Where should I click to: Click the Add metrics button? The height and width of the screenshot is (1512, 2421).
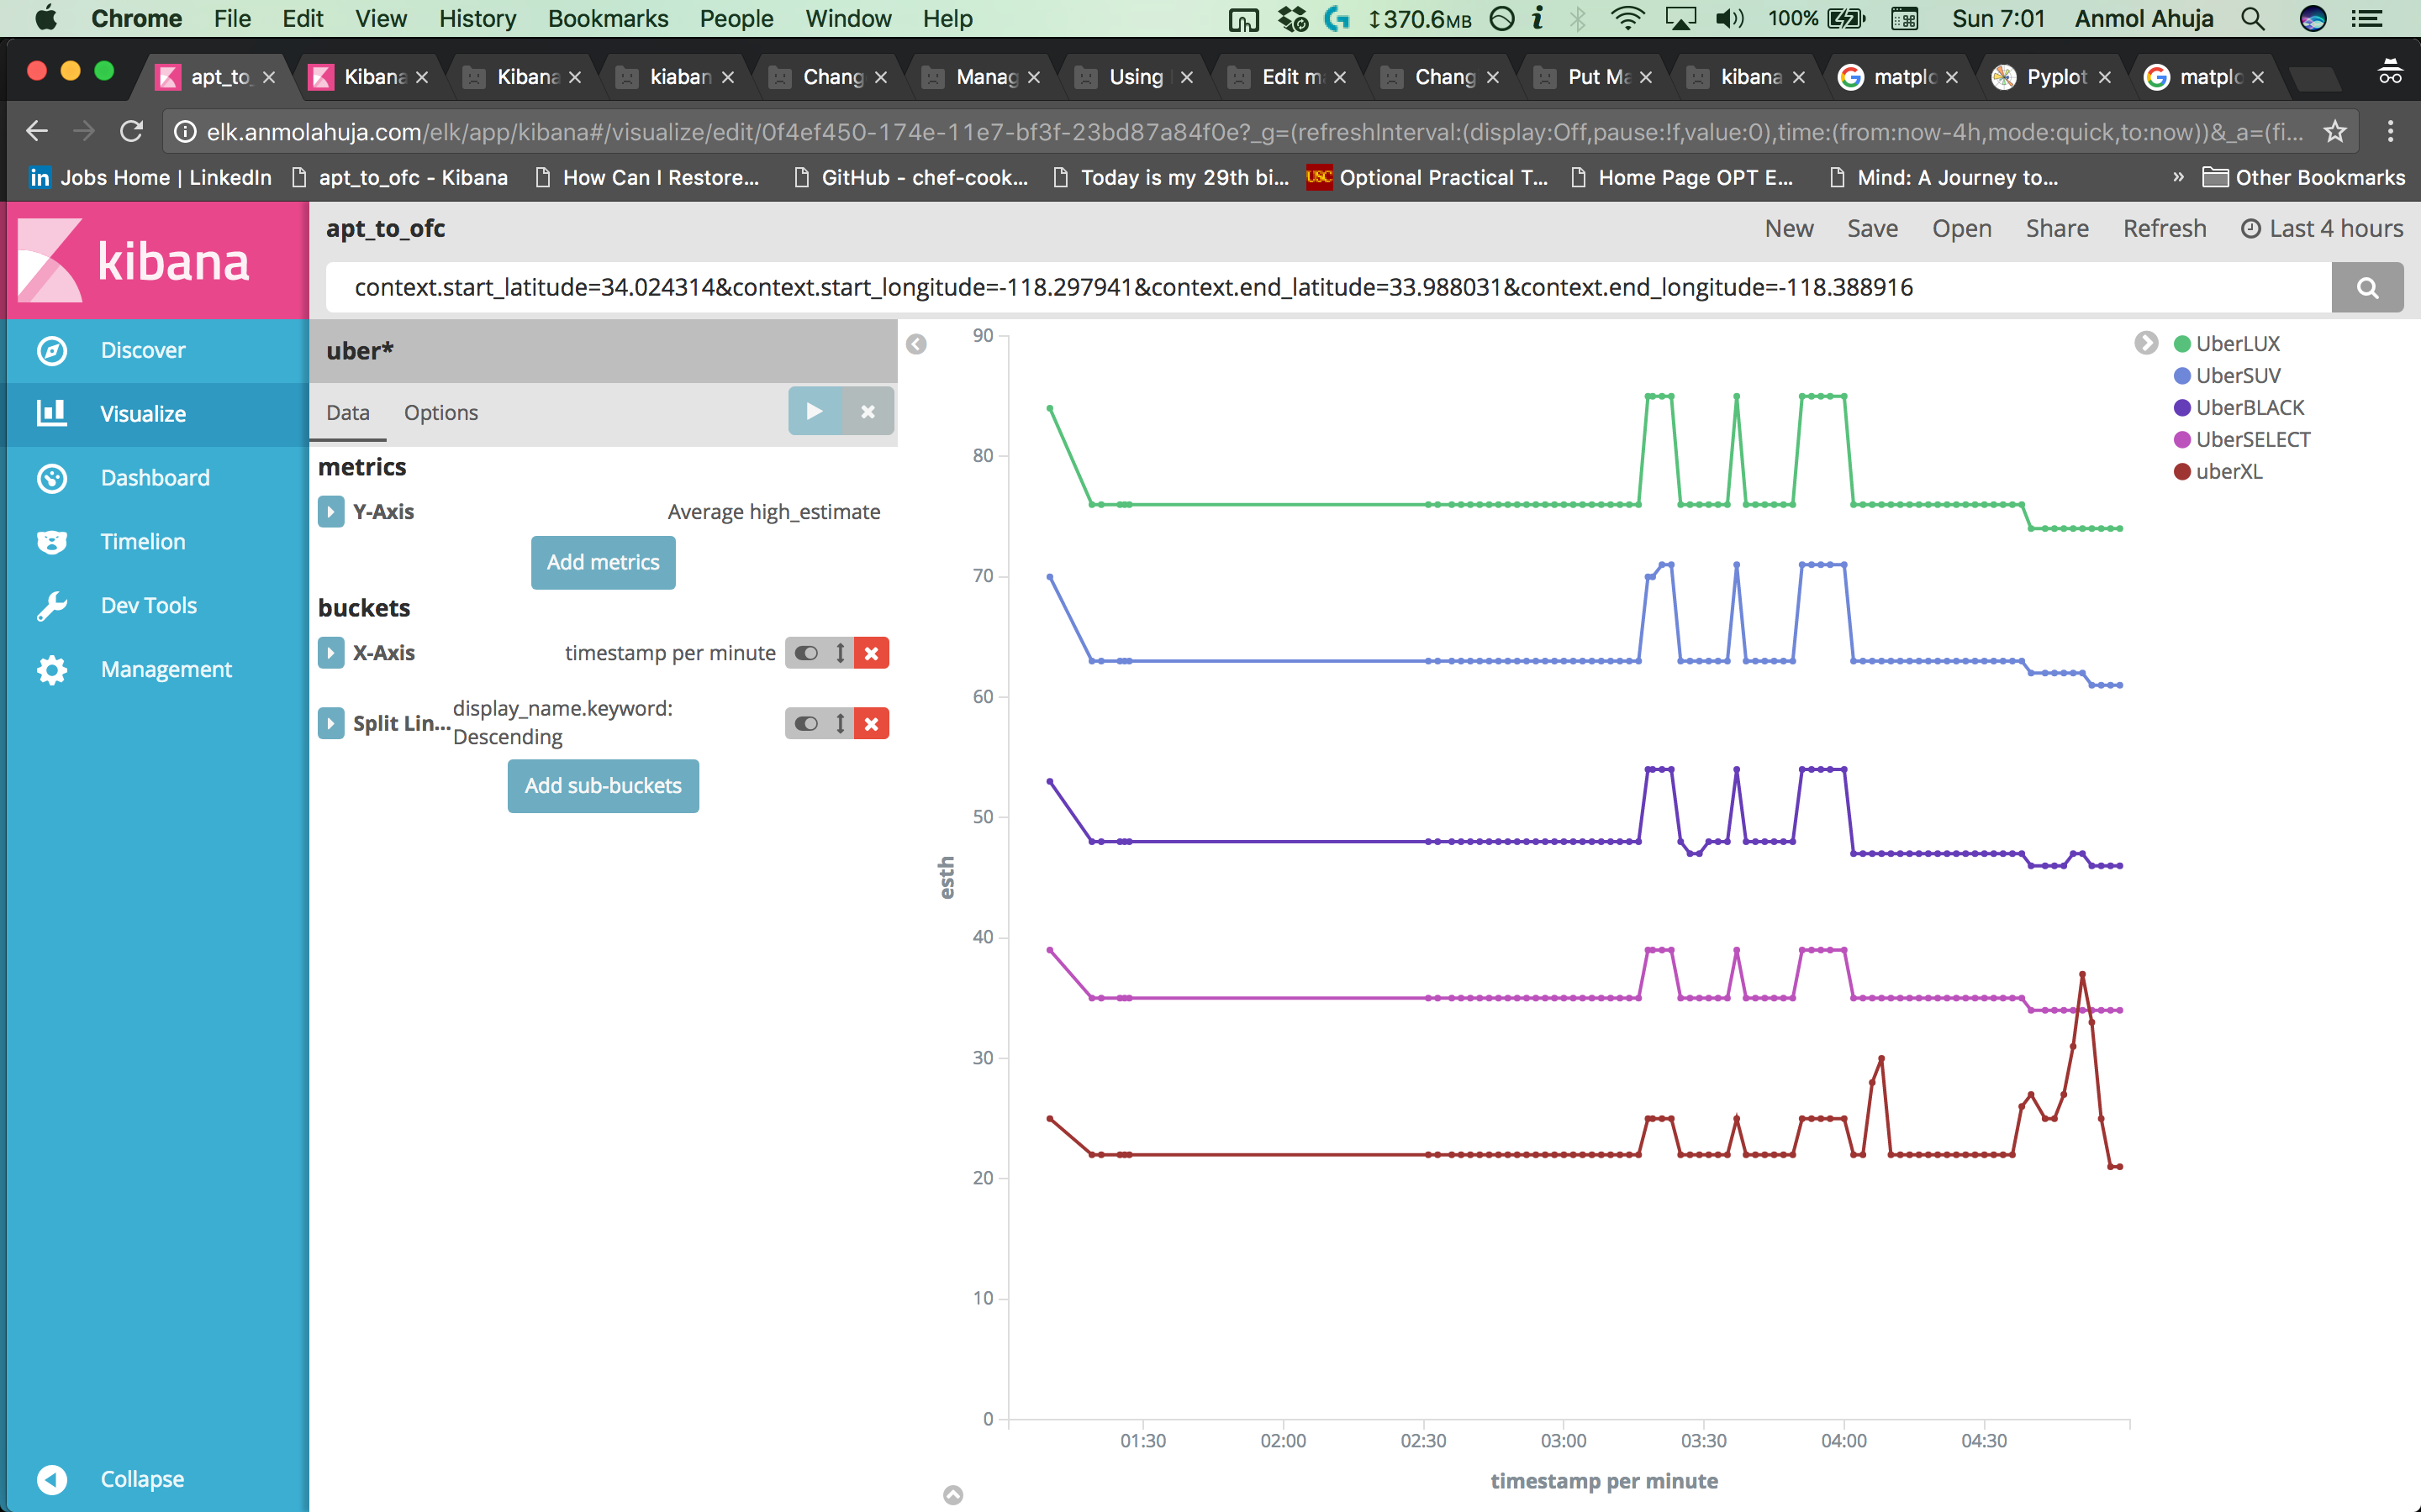pyautogui.click(x=602, y=562)
